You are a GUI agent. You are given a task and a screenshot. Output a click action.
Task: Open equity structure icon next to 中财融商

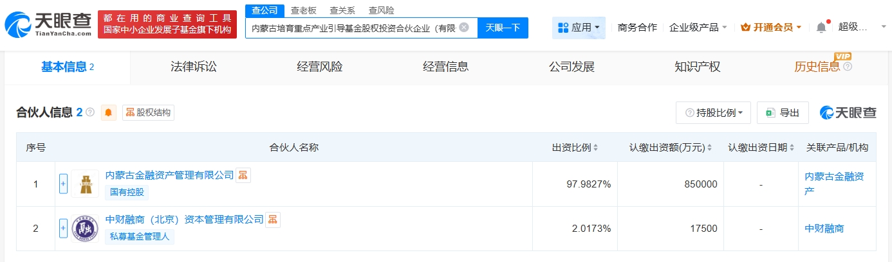(x=273, y=220)
